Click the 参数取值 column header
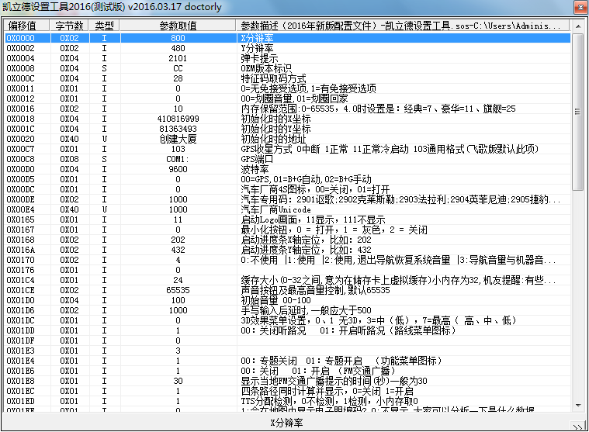The height and width of the screenshot is (432, 589). [178, 26]
